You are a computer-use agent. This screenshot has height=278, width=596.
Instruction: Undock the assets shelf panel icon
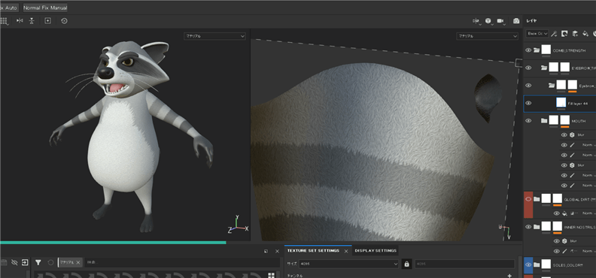(266, 251)
